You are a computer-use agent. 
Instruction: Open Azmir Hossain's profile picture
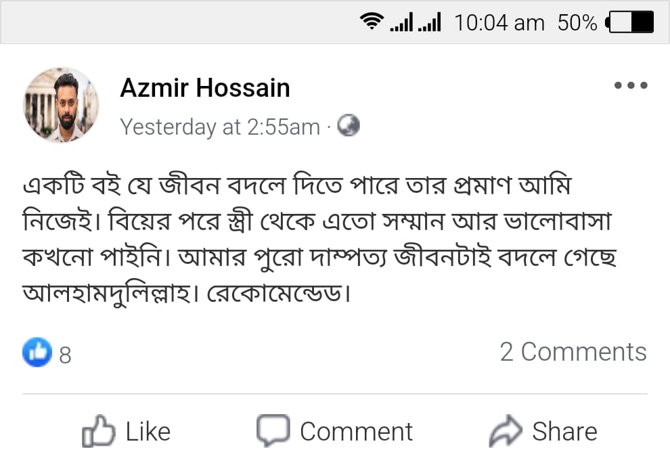click(62, 105)
